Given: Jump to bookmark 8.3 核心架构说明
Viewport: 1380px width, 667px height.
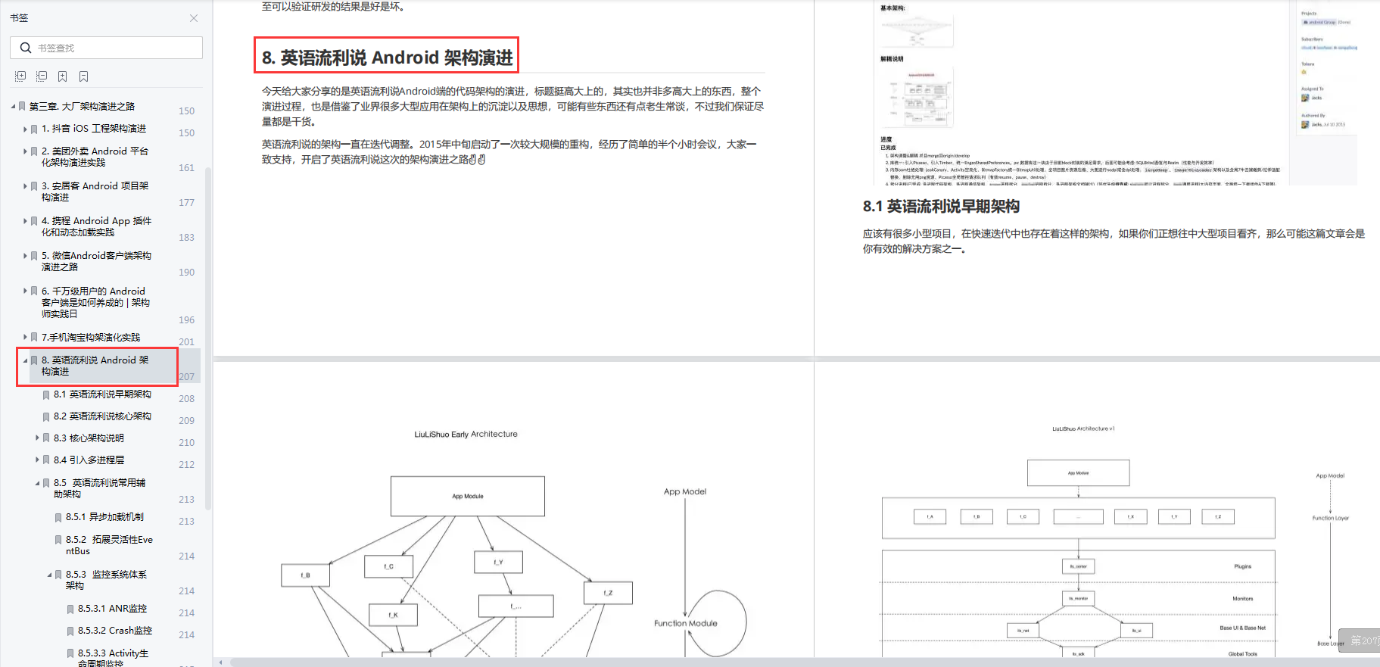Looking at the screenshot, I should coord(89,438).
